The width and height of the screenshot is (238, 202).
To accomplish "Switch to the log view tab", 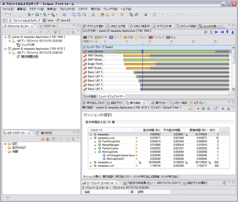I will [x=197, y=103].
